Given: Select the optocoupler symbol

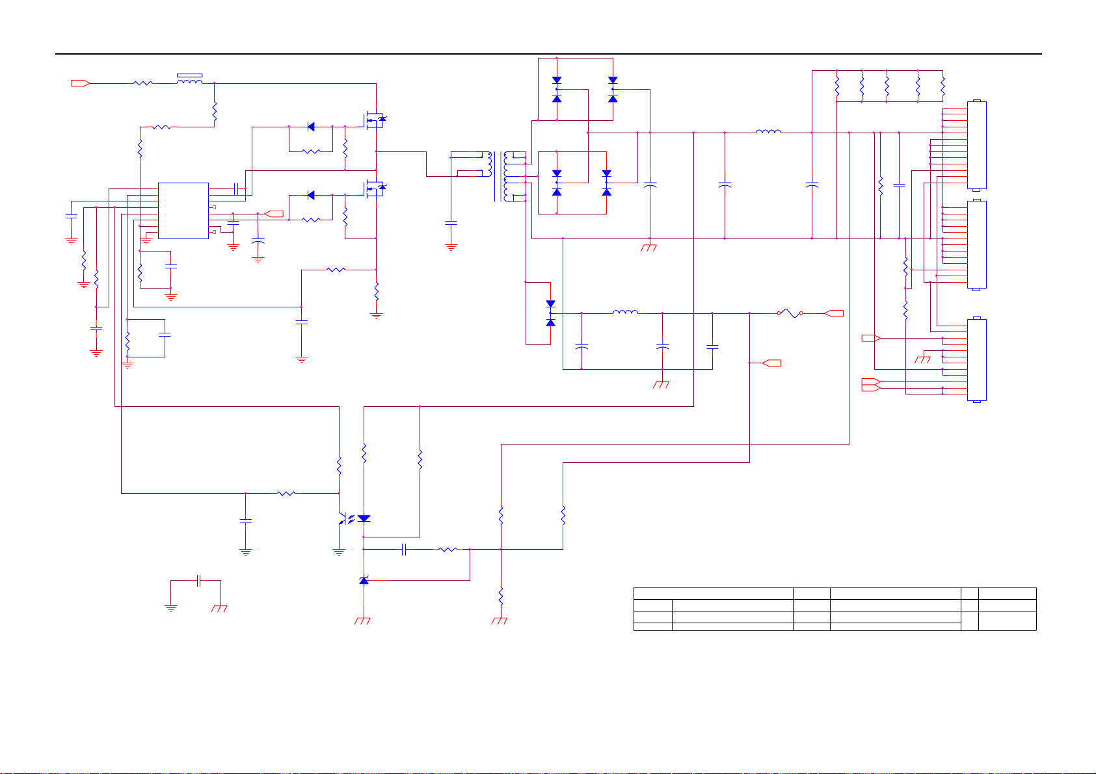Looking at the screenshot, I should [352, 519].
